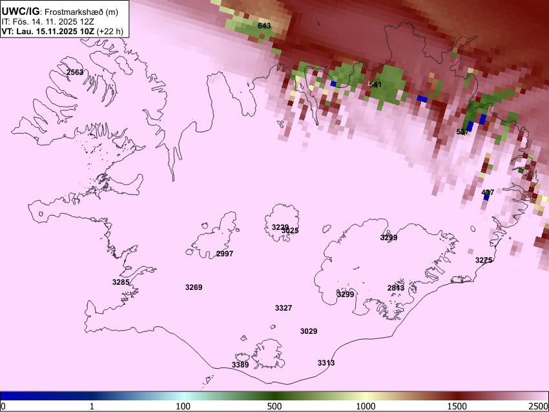Click the map value 3029
The width and height of the screenshot is (549, 412).
pos(309,331)
